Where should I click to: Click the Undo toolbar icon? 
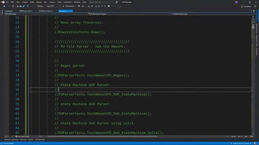pyautogui.click(x=28, y=6)
